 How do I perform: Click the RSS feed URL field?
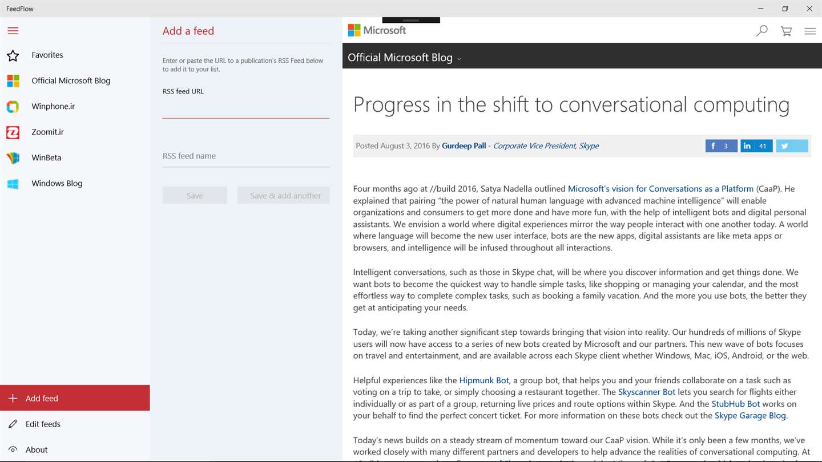245,109
